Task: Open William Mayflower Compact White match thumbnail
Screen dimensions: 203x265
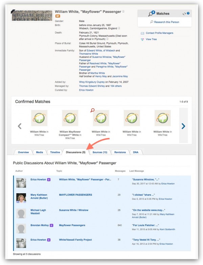Action: 70,118
